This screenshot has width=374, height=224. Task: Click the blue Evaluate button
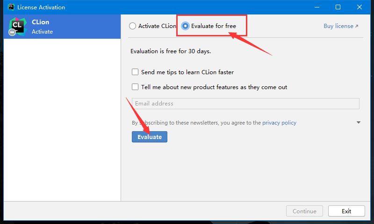[150, 137]
